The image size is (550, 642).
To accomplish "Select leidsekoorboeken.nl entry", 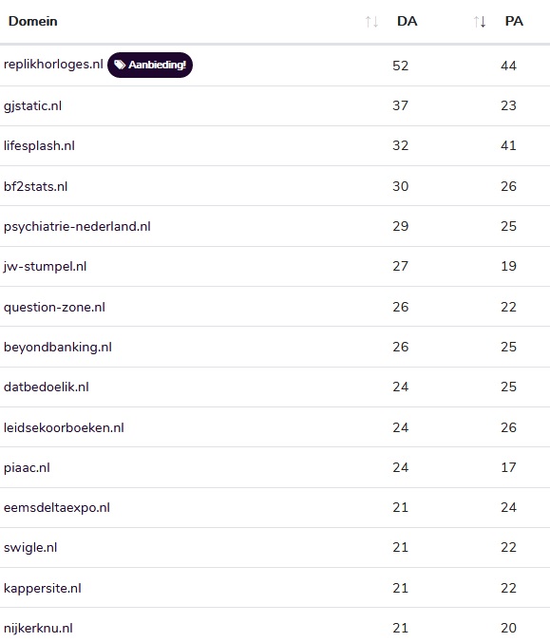I will [64, 428].
